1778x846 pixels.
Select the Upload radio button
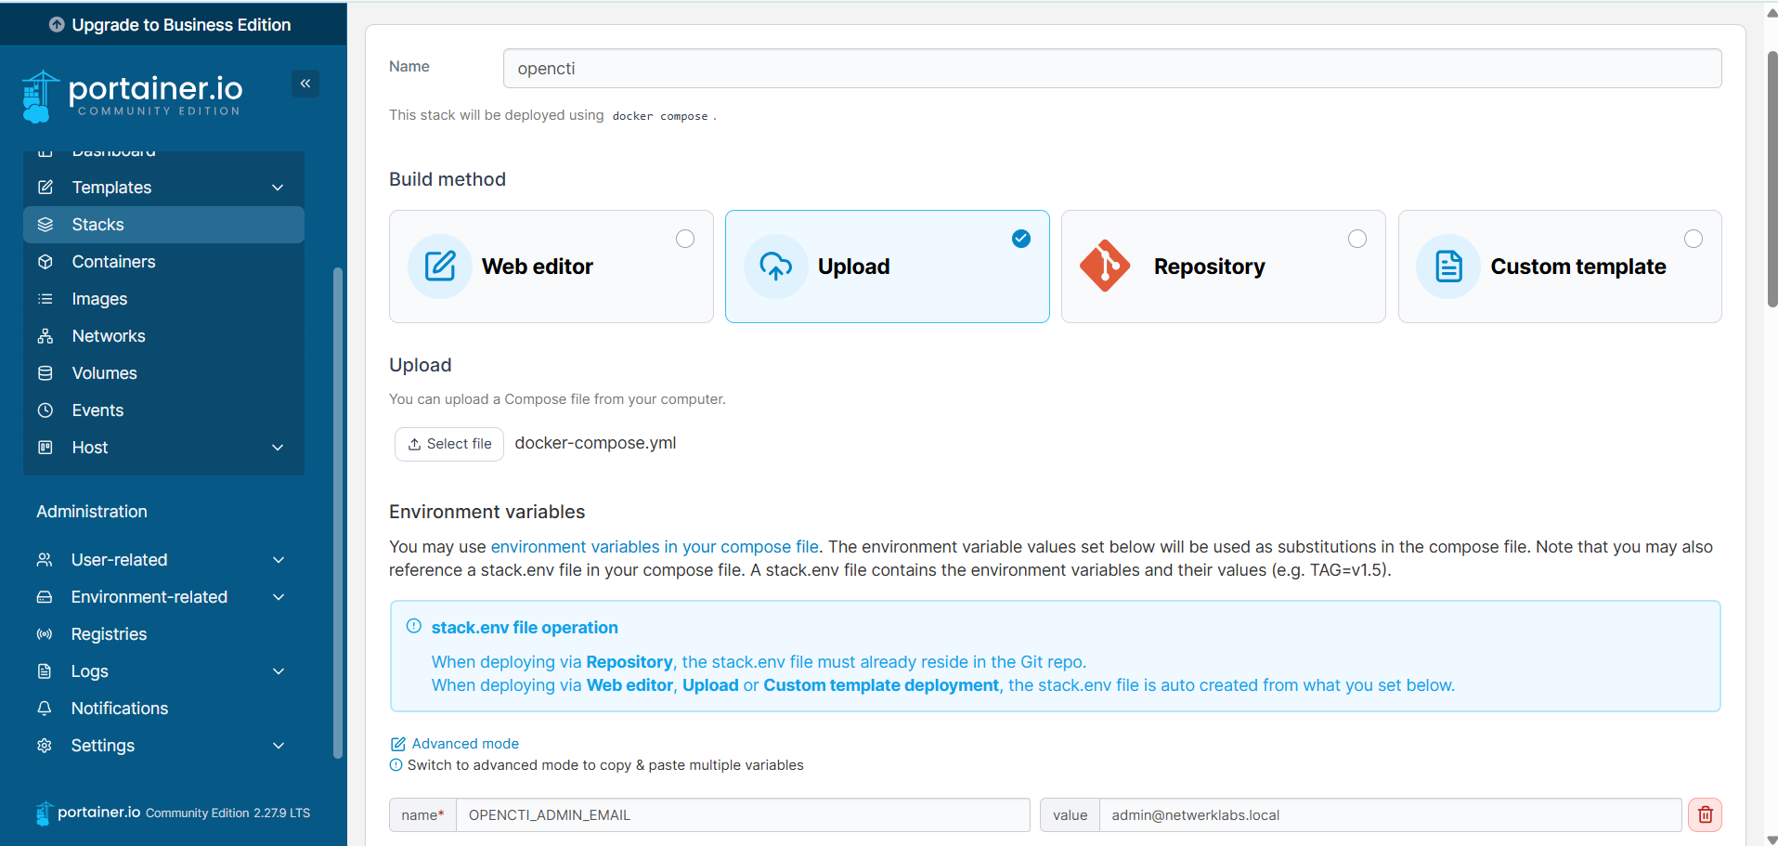pos(1021,239)
